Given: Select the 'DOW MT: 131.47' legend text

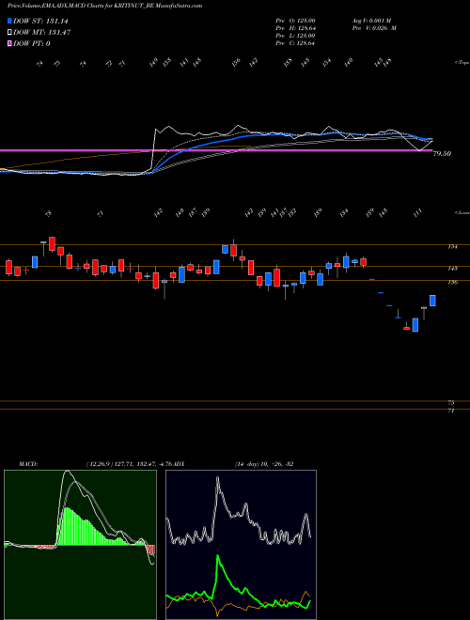Looking at the screenshot, I should click(x=42, y=33).
